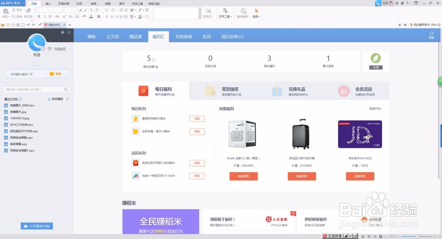Click the suitcase product thumbnail

(301, 134)
